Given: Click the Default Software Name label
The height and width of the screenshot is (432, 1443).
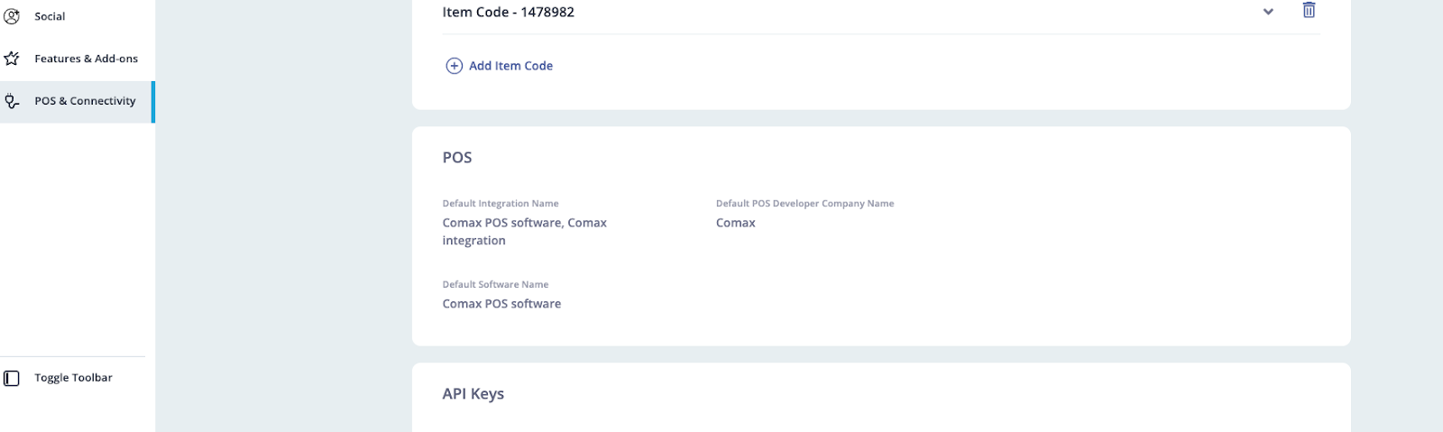Looking at the screenshot, I should [495, 285].
